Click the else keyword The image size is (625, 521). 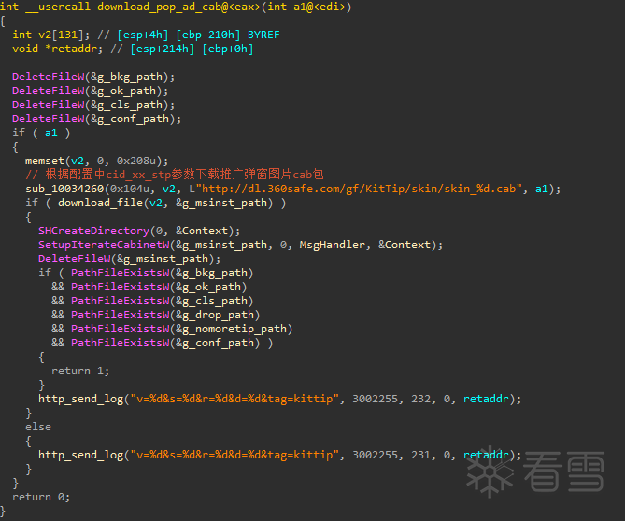coord(38,427)
